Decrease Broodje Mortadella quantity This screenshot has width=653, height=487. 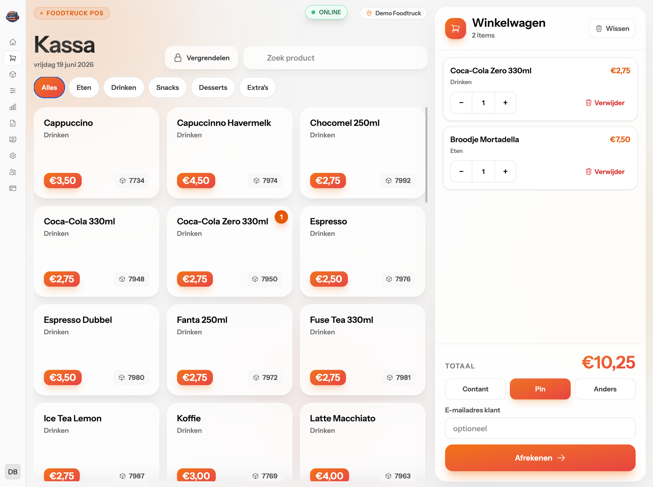pos(461,171)
